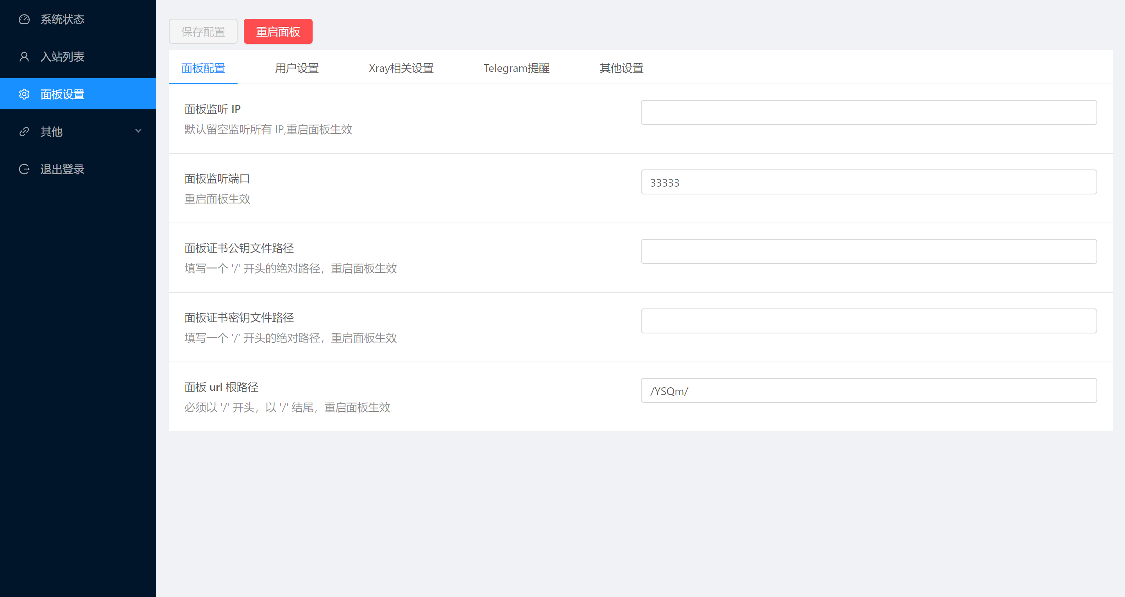Click the 保存配置 button
The image size is (1125, 597).
pyautogui.click(x=203, y=31)
